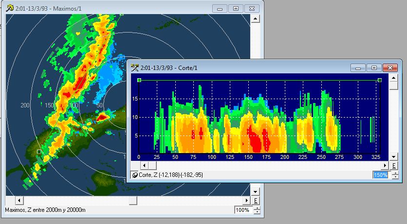Click Maximos horizontal scrollbar left arrow
The height and width of the screenshot is (224, 407).
[19, 201]
